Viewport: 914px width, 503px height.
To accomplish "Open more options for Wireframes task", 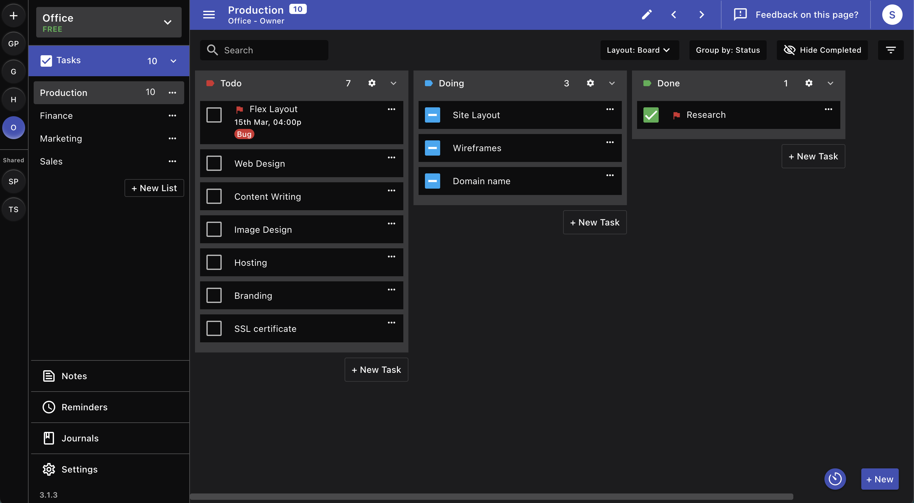I will [x=610, y=142].
